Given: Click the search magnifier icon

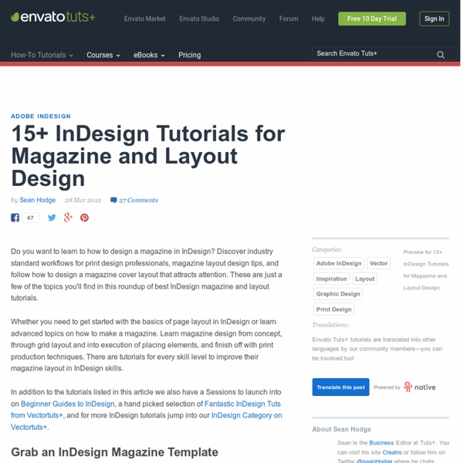Looking at the screenshot, I should click(x=441, y=55).
